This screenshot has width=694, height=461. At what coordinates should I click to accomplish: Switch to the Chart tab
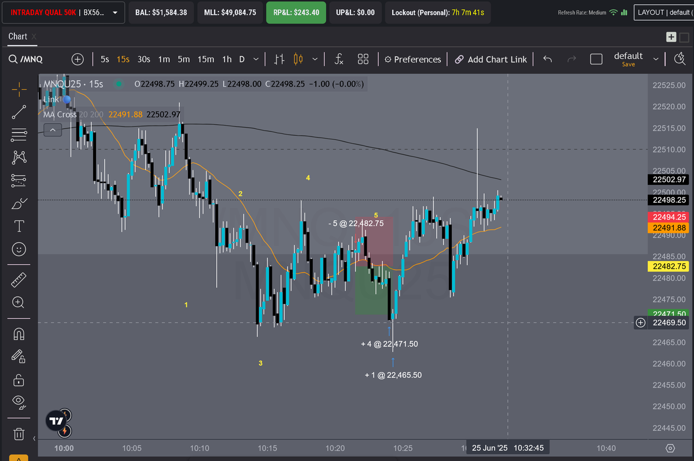18,36
